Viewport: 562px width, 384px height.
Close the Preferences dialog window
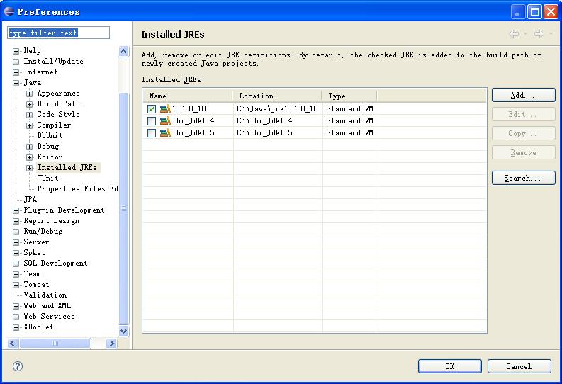click(x=551, y=12)
